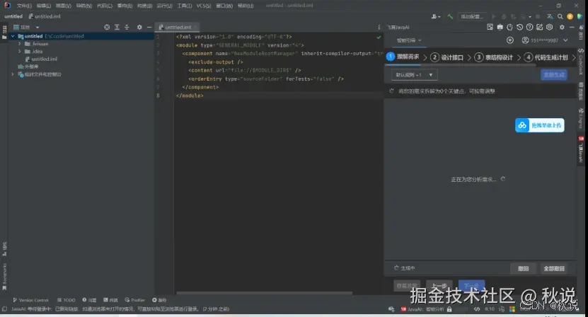
Task: Open the project view dropdown arrow
Action: coord(37,28)
